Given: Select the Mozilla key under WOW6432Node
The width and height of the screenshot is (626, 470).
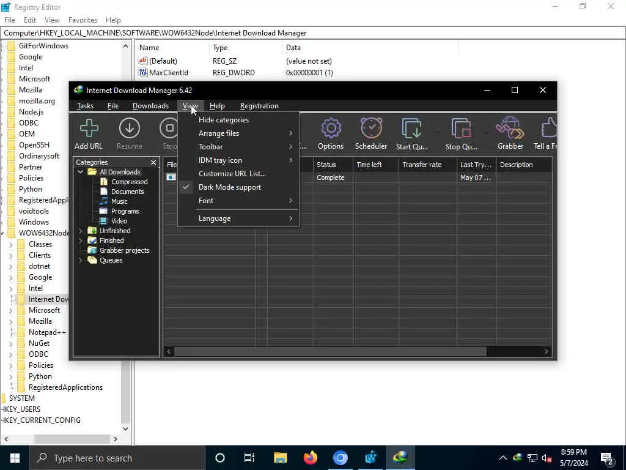Looking at the screenshot, I should click(40, 321).
